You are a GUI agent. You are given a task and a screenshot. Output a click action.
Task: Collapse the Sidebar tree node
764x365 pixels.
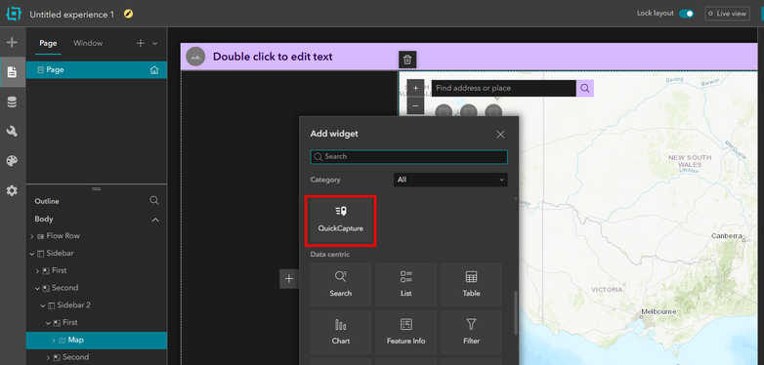click(32, 254)
